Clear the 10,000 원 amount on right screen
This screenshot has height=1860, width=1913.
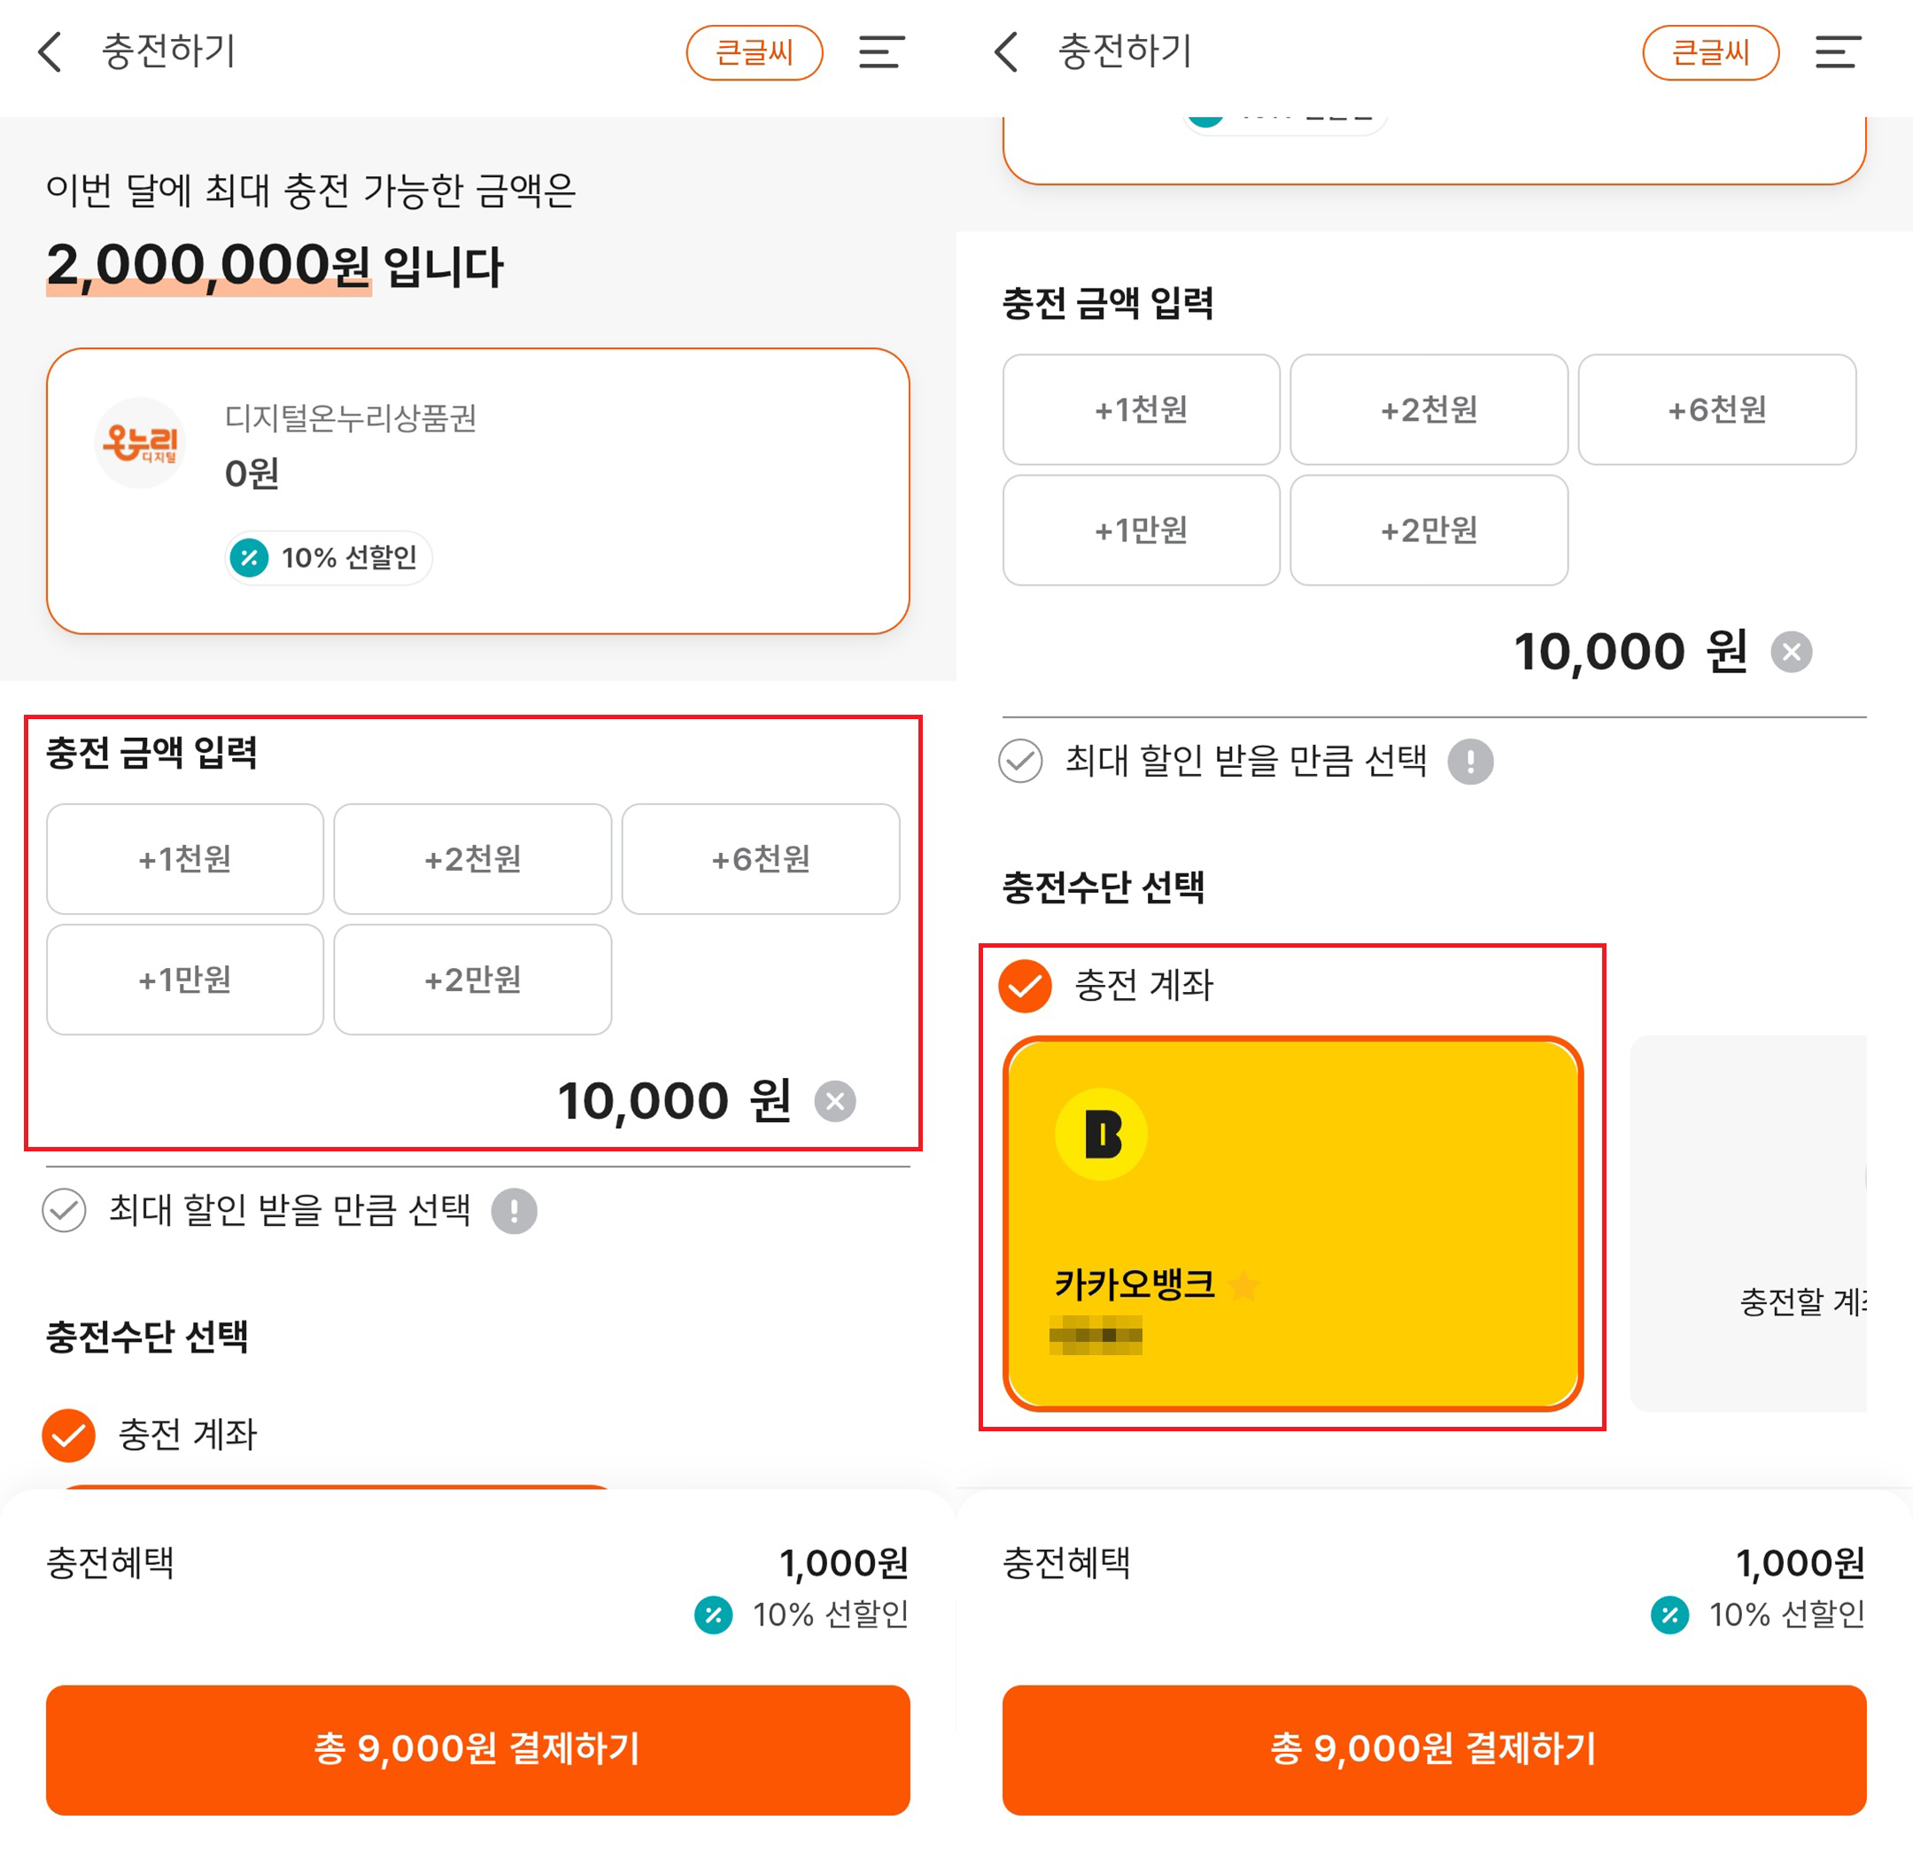pos(1792,652)
